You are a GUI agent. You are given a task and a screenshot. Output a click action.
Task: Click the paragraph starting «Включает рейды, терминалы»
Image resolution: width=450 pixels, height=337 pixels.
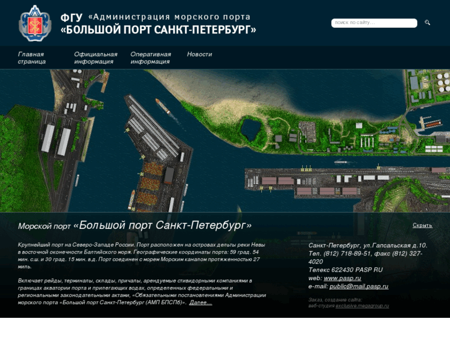point(142,292)
